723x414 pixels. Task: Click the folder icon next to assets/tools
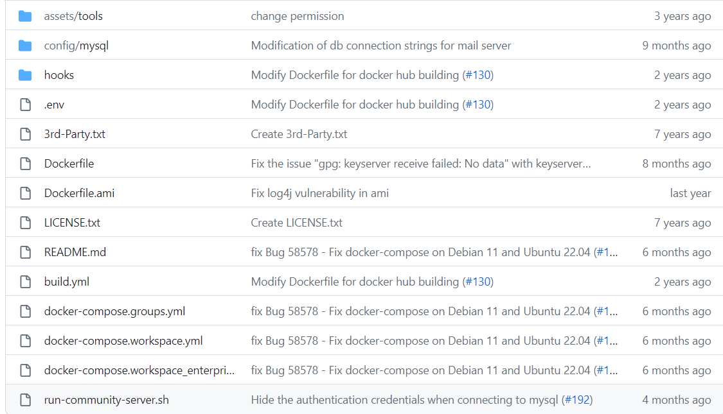[25, 15]
